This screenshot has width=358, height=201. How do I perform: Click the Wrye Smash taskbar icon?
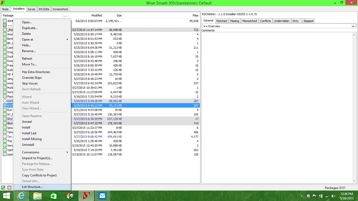pos(86,196)
